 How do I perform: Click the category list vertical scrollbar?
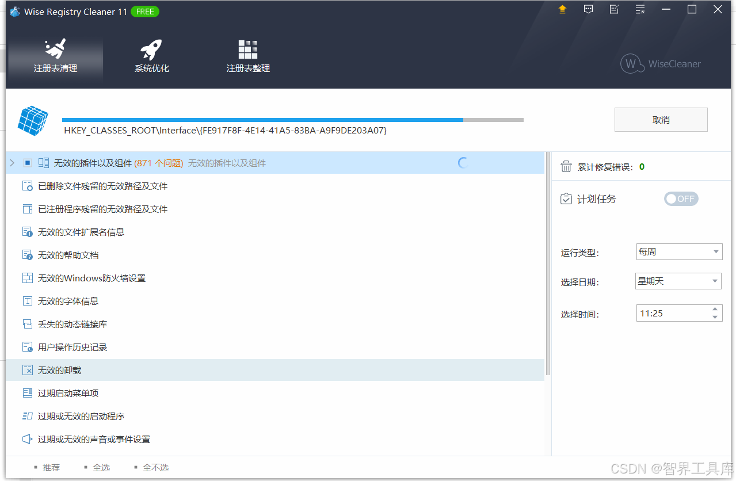547,264
